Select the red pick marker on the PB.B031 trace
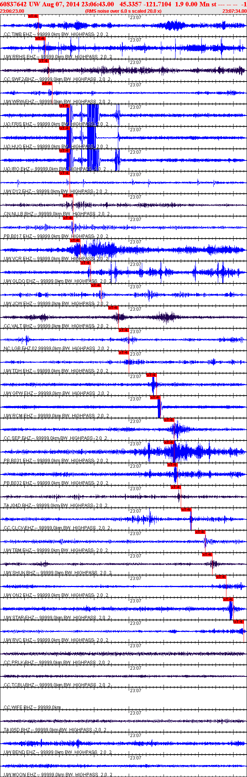The width and height of the screenshot is (247, 777). click(x=169, y=442)
